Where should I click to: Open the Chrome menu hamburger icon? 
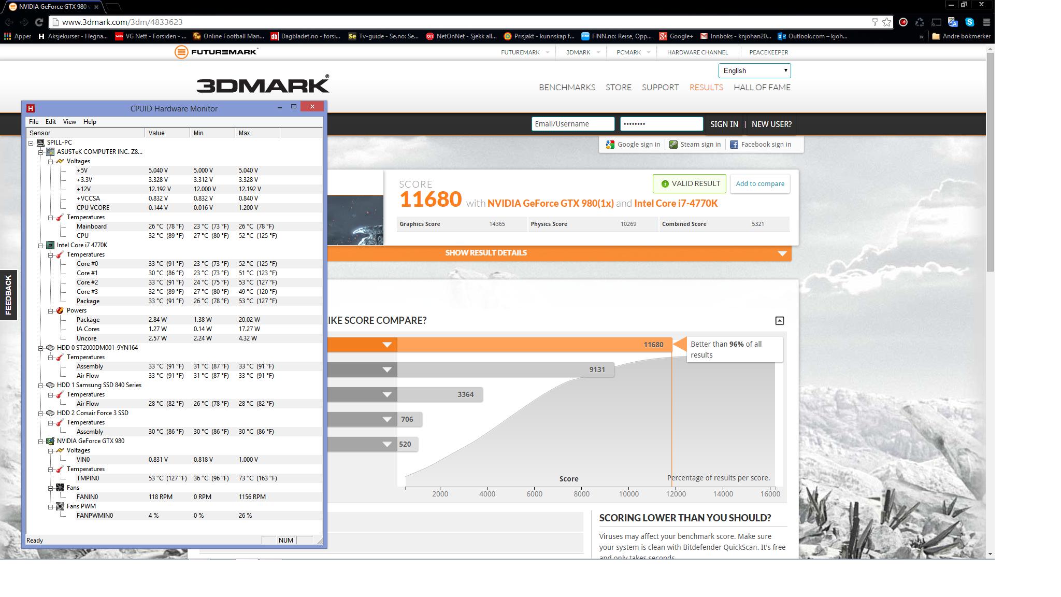tap(986, 22)
